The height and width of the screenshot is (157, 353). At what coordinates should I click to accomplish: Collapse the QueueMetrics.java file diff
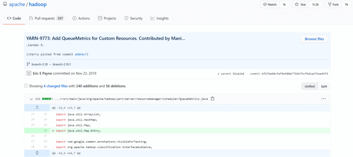[x=31, y=99]
